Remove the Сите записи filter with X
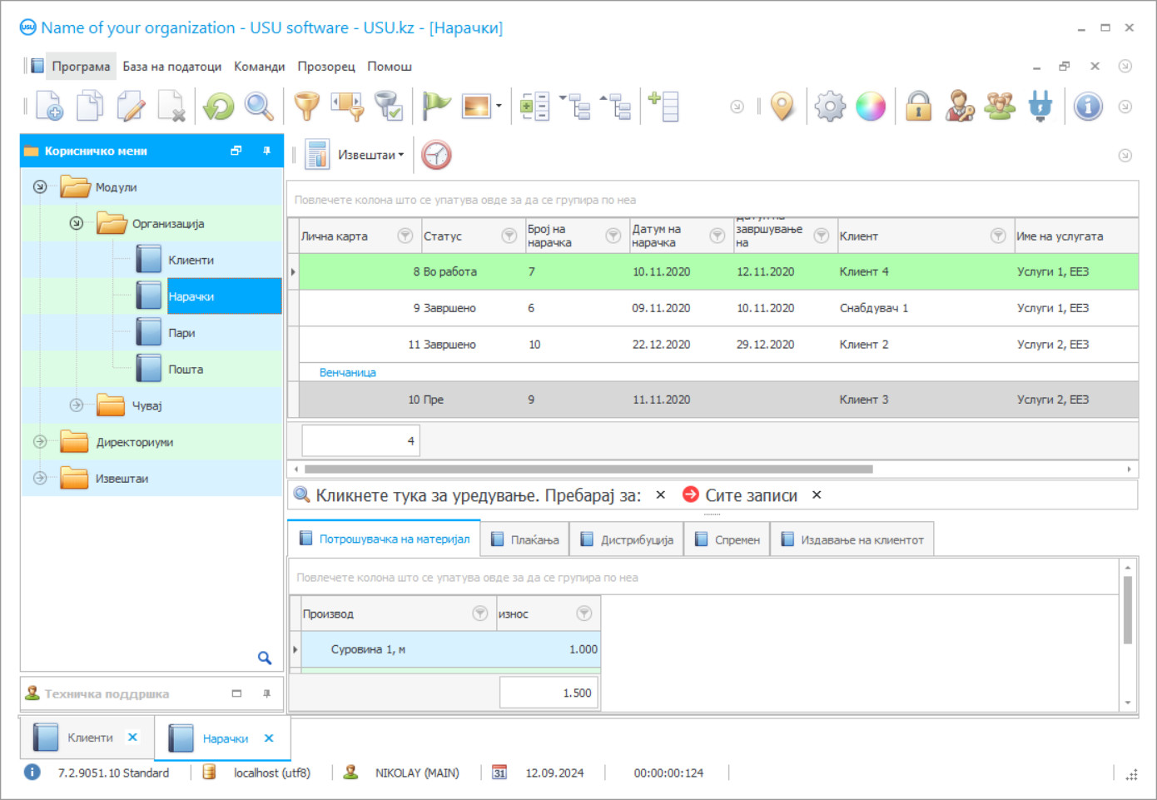The height and width of the screenshot is (800, 1157). click(x=817, y=494)
